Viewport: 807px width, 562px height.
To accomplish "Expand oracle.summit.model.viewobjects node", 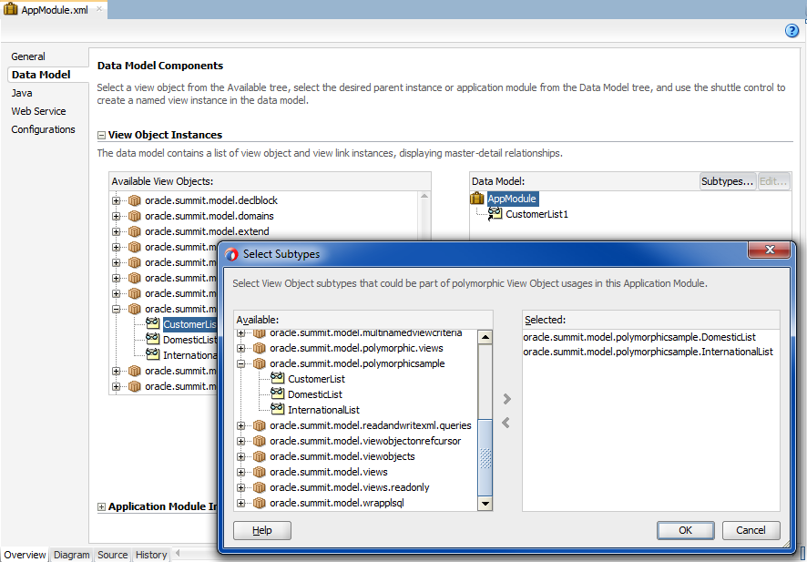I will click(x=240, y=456).
